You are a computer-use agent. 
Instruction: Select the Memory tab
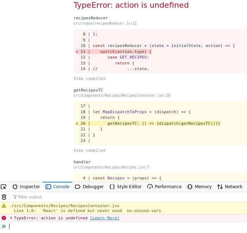[x=199, y=187]
